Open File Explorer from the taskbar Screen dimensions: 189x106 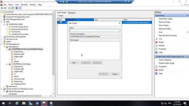(24, 103)
